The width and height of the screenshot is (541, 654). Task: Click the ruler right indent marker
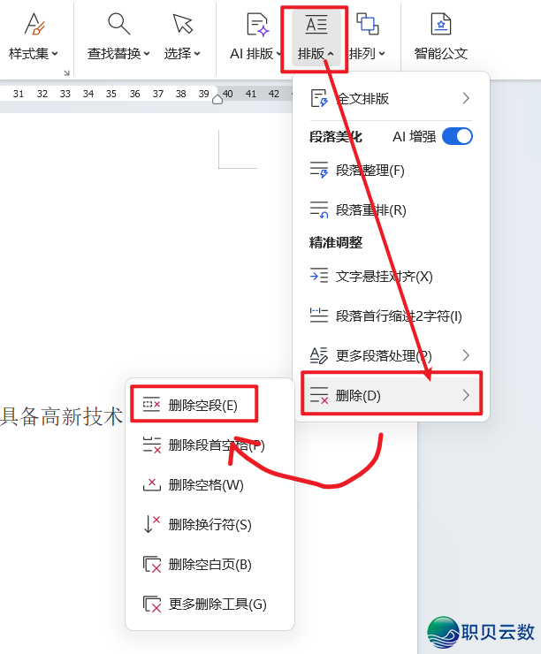tap(217, 99)
